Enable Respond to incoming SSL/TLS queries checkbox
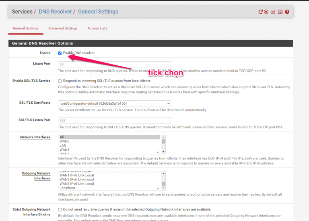This screenshot has height=221, width=309. click(x=60, y=81)
